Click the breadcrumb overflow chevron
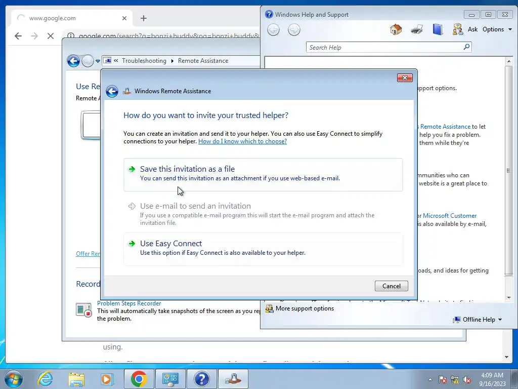 [116, 61]
